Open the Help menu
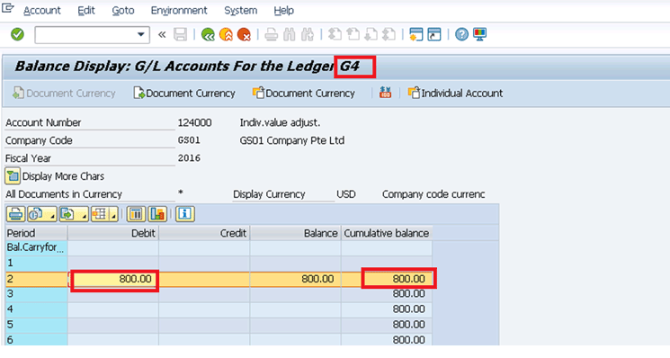670x358 pixels. coord(283,10)
